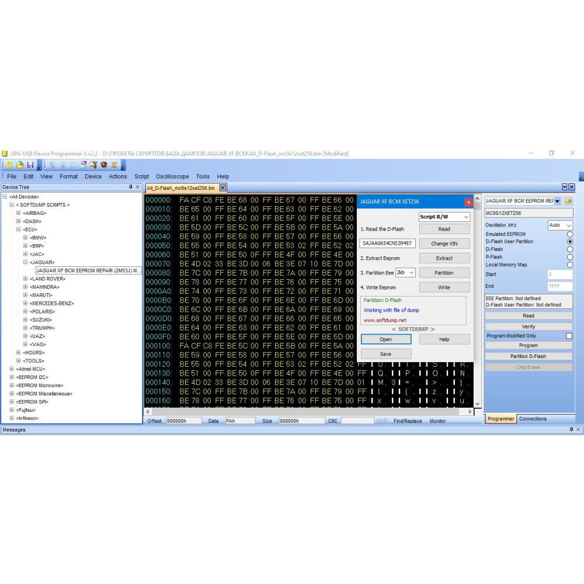Close the Device Tree panel
The height and width of the screenshot is (584, 584).
(x=137, y=187)
